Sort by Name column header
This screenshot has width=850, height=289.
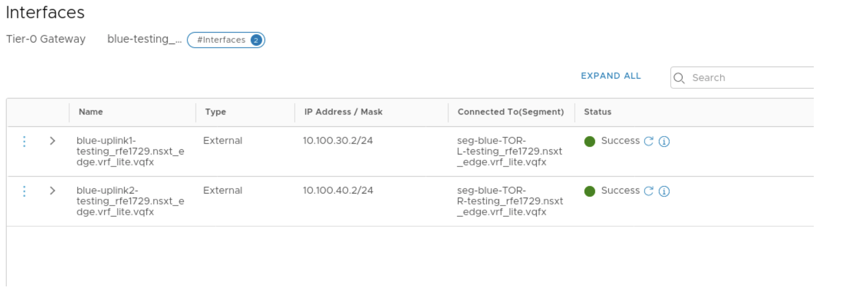tap(91, 112)
